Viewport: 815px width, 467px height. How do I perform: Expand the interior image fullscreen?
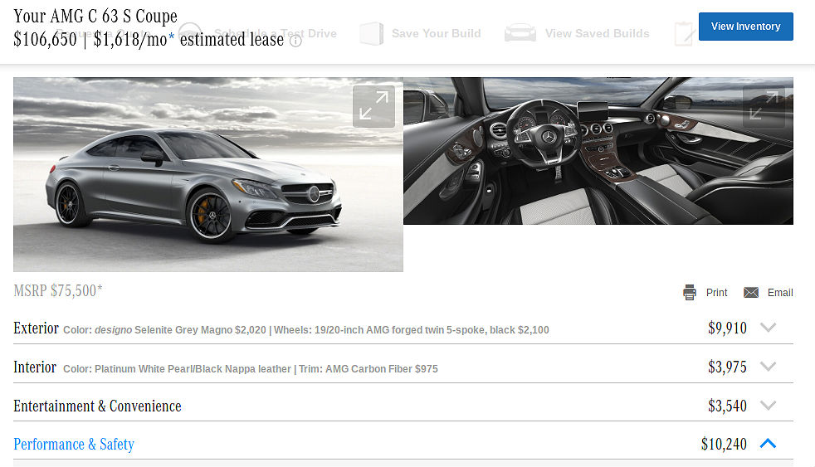pyautogui.click(x=764, y=106)
